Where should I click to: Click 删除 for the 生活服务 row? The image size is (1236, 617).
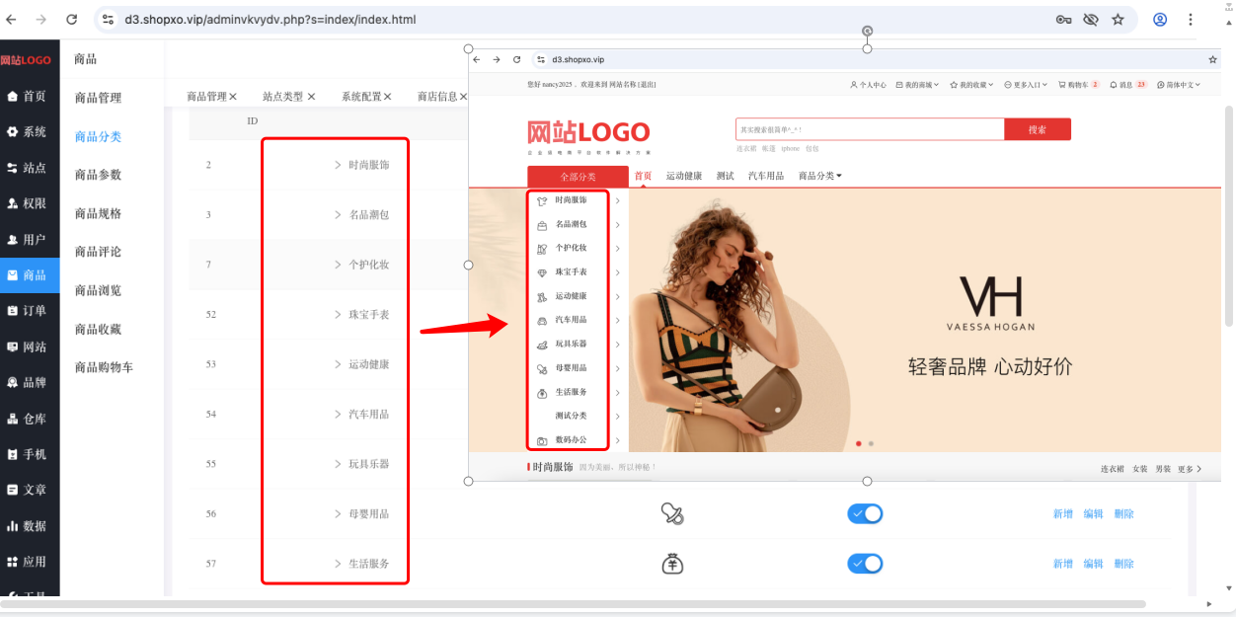(1123, 564)
